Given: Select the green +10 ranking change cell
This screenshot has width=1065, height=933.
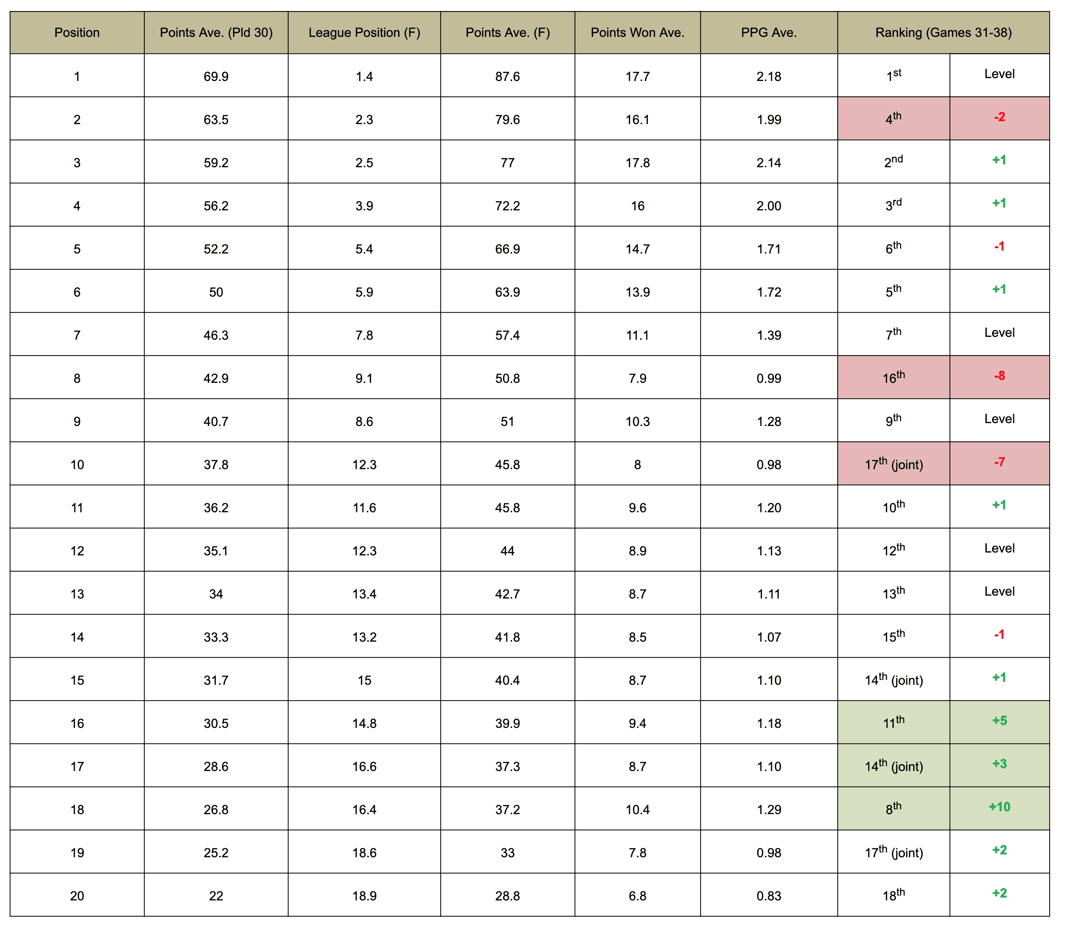Looking at the screenshot, I should 999,808.
